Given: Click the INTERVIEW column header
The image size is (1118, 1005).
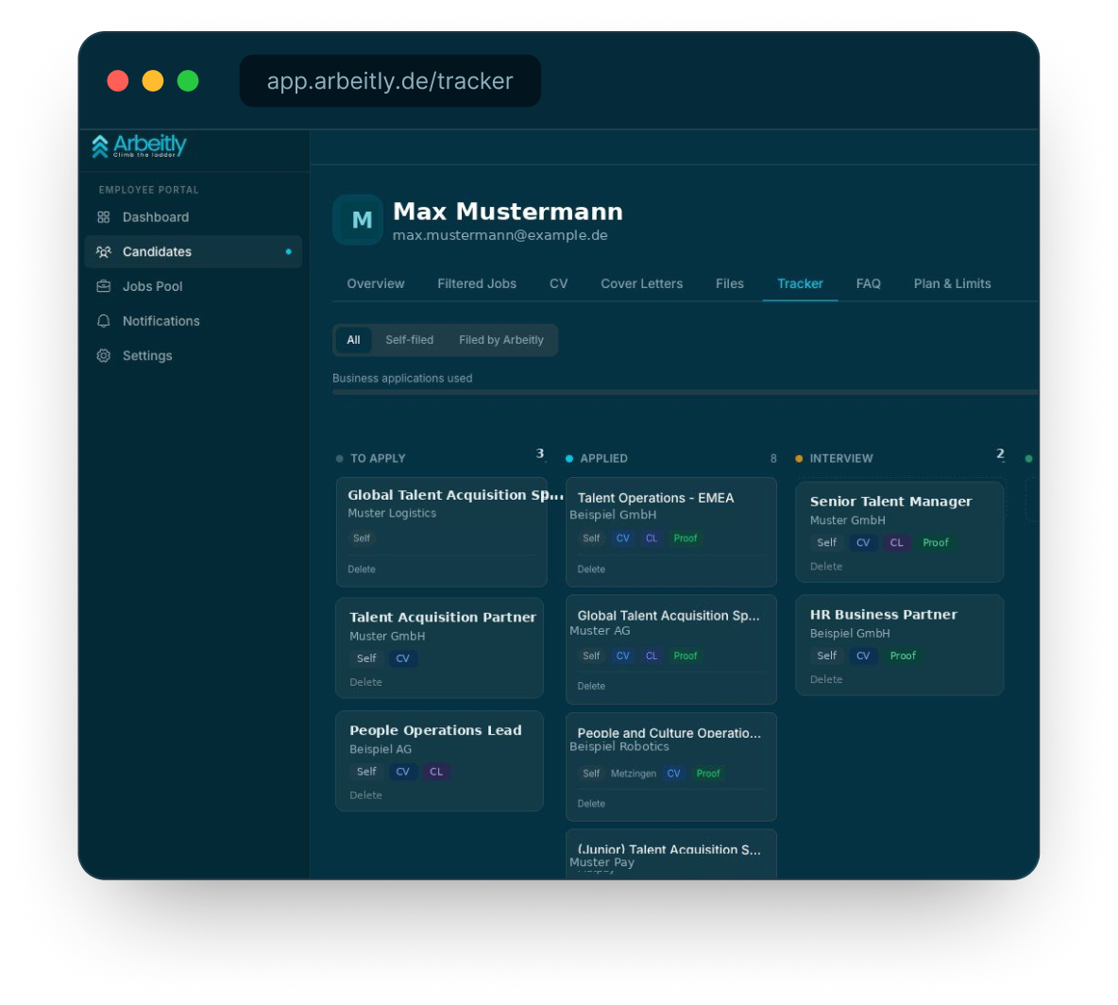Looking at the screenshot, I should 841,459.
